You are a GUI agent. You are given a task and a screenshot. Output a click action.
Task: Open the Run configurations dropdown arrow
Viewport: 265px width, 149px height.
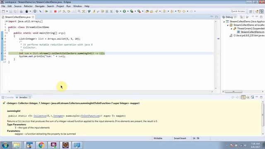[x=128, y=11]
